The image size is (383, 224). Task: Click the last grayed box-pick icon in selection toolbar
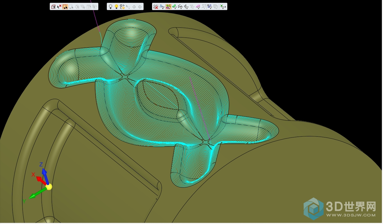click(95, 7)
